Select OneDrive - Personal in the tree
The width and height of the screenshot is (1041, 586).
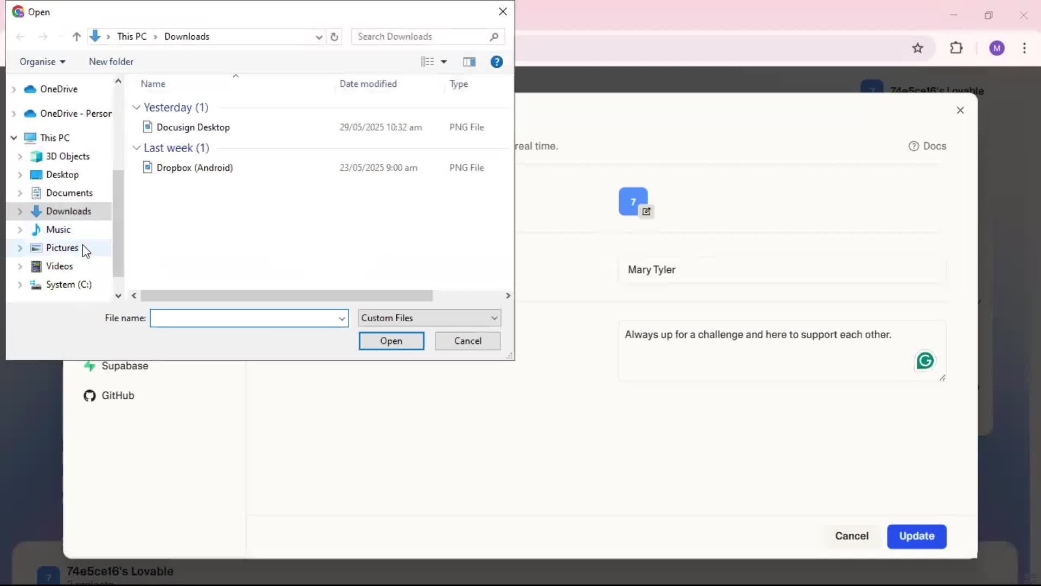[68, 113]
